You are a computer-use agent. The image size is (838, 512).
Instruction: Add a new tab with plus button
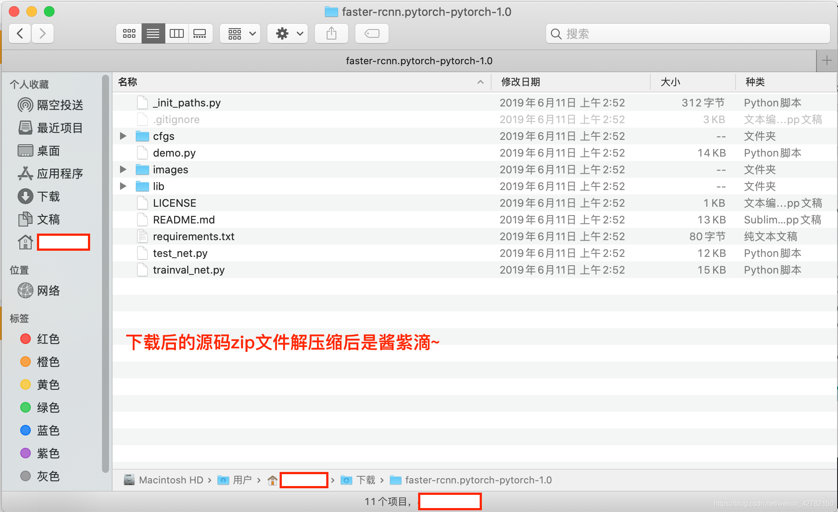pos(827,61)
